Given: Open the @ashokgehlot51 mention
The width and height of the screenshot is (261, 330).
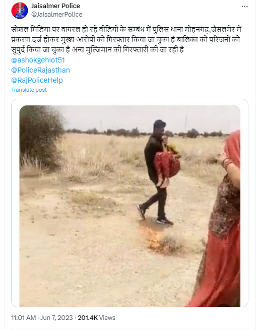Looking at the screenshot, I should tap(38, 60).
